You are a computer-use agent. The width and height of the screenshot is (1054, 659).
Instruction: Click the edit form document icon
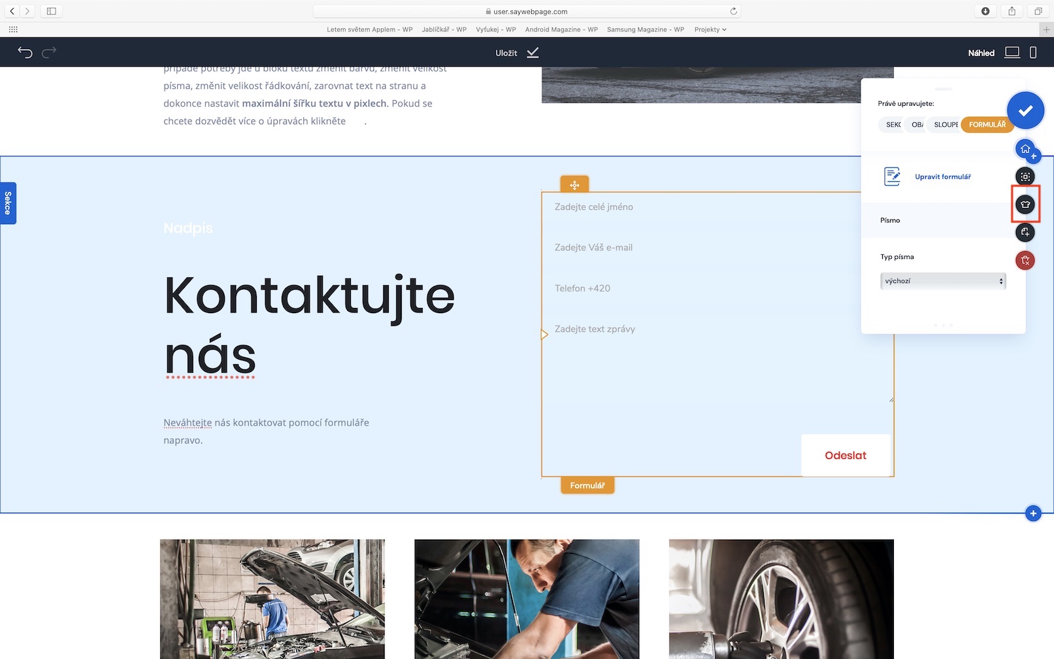coord(892,177)
